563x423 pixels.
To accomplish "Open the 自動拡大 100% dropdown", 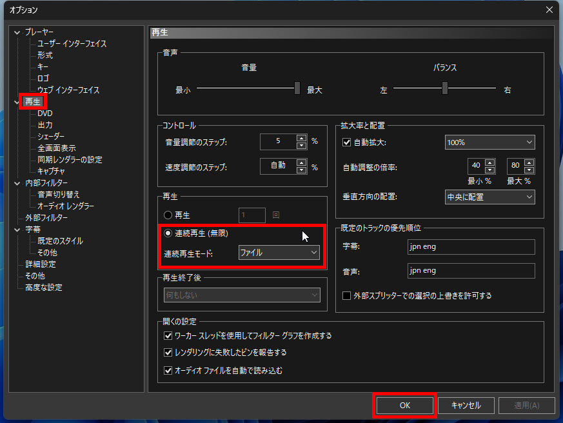I will 489,142.
